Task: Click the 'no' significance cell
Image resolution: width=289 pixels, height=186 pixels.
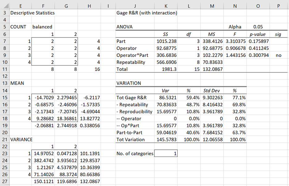Action: (x=278, y=55)
